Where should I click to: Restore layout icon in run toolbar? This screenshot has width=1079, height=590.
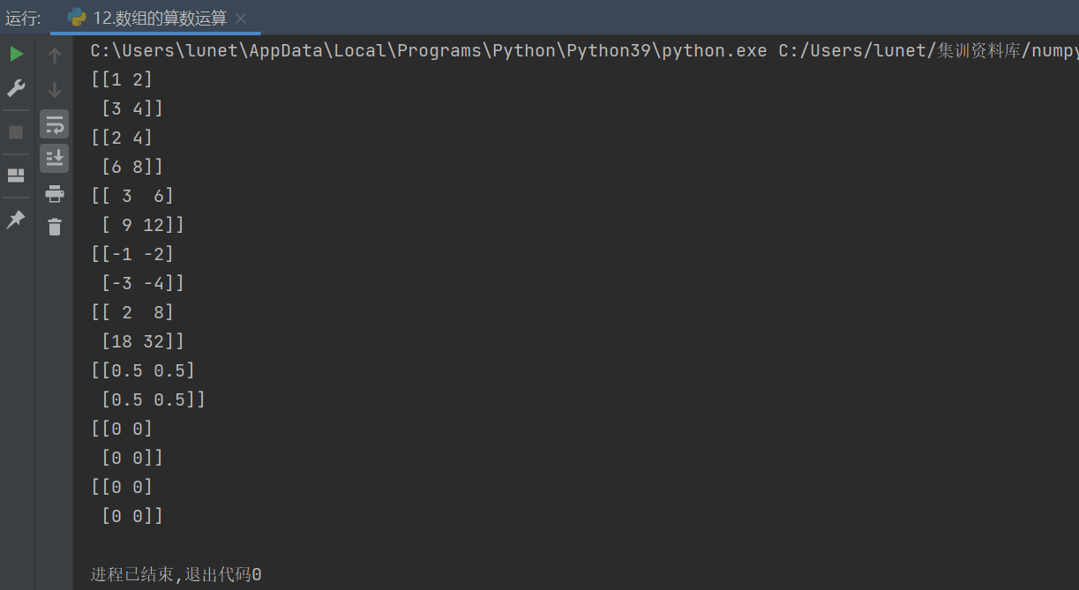coord(16,176)
